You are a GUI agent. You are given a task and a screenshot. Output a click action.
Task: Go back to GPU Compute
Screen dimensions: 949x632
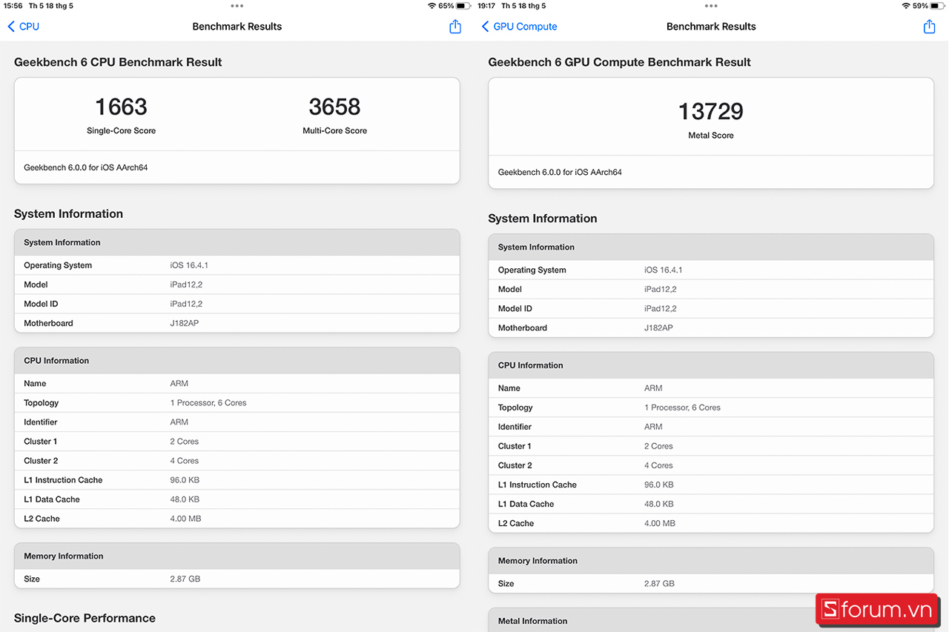point(519,27)
